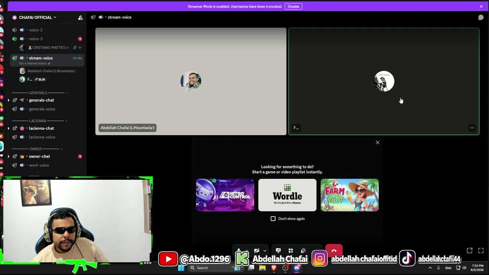Open the activities launcher icon

pyautogui.click(x=291, y=251)
